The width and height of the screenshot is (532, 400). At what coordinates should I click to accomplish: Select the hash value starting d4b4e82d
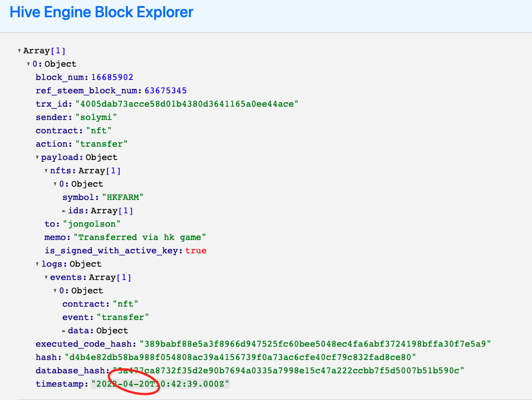click(240, 357)
